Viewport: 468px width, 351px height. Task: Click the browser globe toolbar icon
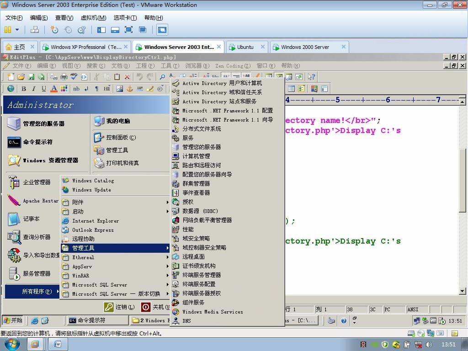click(x=11, y=89)
